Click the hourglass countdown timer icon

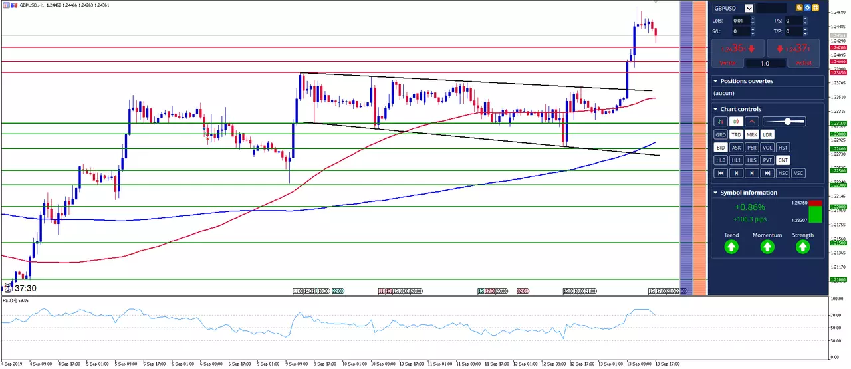[x=8, y=288]
